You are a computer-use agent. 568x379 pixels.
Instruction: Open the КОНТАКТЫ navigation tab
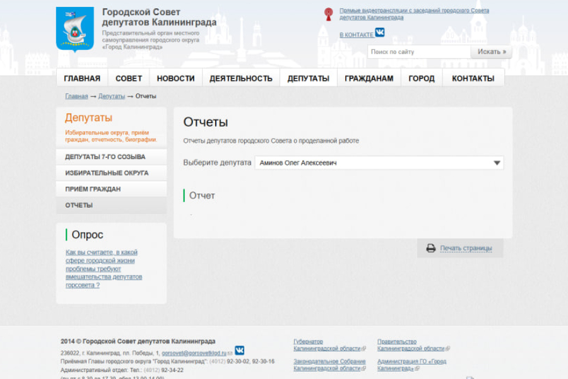coord(472,78)
